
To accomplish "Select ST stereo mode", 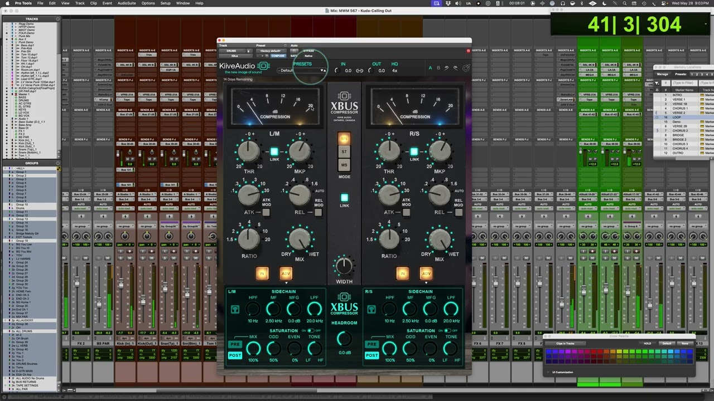I will pyautogui.click(x=344, y=151).
